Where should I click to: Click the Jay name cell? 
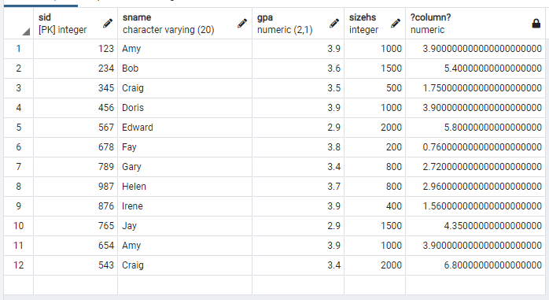click(x=185, y=225)
